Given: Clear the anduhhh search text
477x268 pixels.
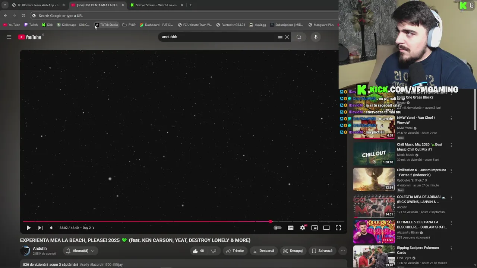Looking at the screenshot, I should (x=287, y=37).
